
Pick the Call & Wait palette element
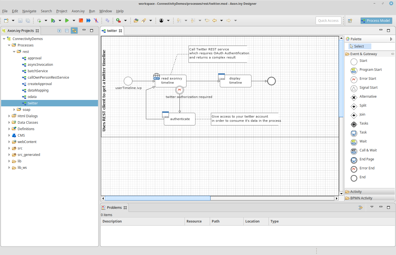pyautogui.click(x=364, y=150)
